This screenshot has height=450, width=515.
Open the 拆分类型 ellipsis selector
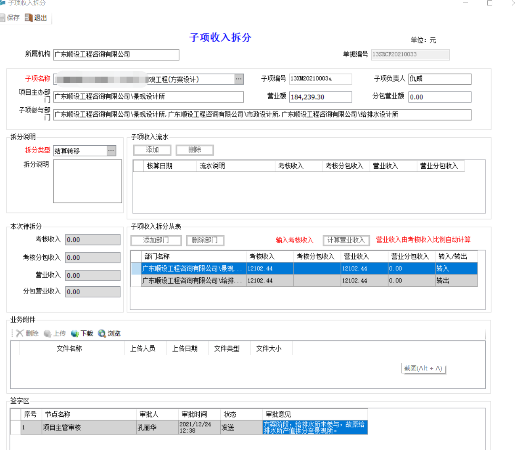click(111, 151)
